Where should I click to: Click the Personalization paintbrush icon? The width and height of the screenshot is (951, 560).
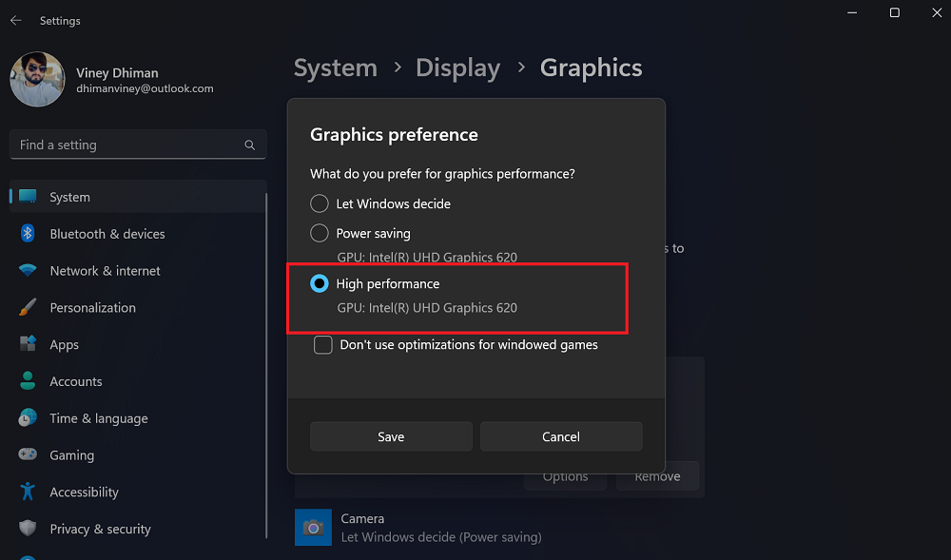click(x=28, y=307)
